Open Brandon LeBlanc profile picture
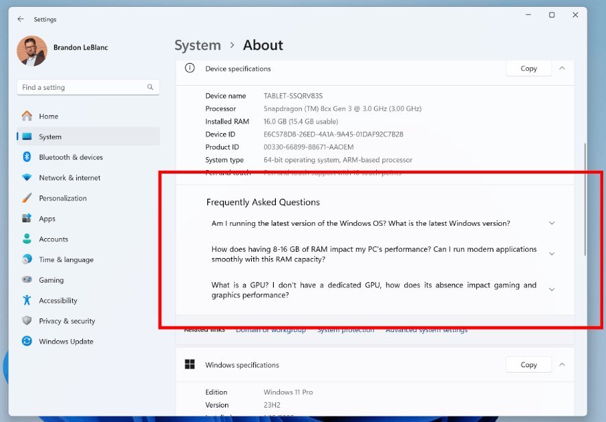This screenshot has height=422, width=606. point(32,51)
